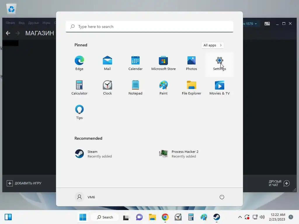Screen dimensions: 299x224
Task: Launch Movies & TV app
Action: click(x=220, y=87)
